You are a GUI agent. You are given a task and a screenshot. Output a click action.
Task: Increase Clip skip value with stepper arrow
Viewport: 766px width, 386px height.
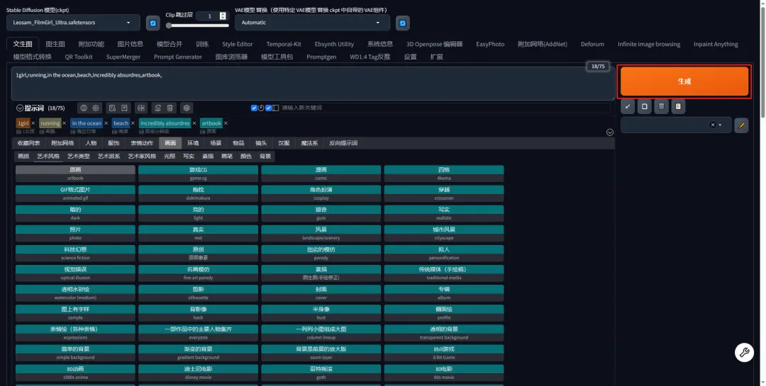click(223, 14)
